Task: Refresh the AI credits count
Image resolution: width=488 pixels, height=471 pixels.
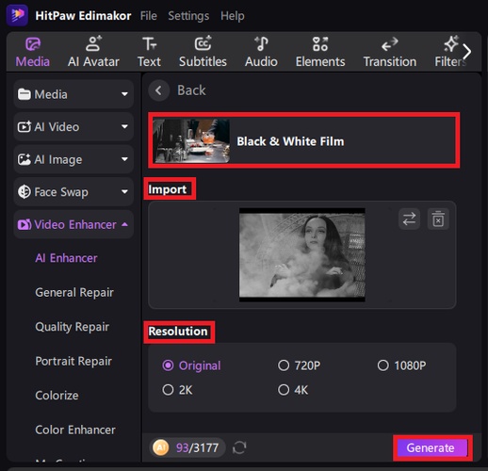Action: pyautogui.click(x=239, y=447)
